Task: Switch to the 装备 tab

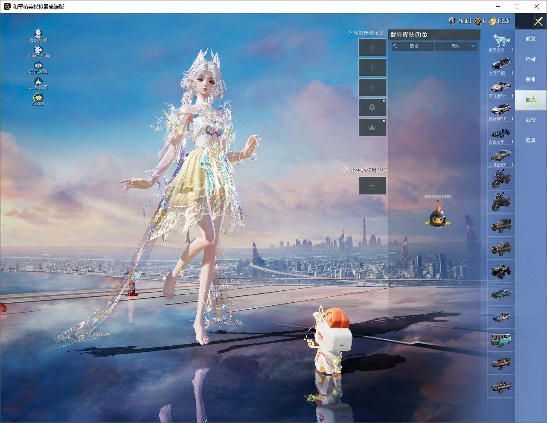Action: pyautogui.click(x=530, y=79)
